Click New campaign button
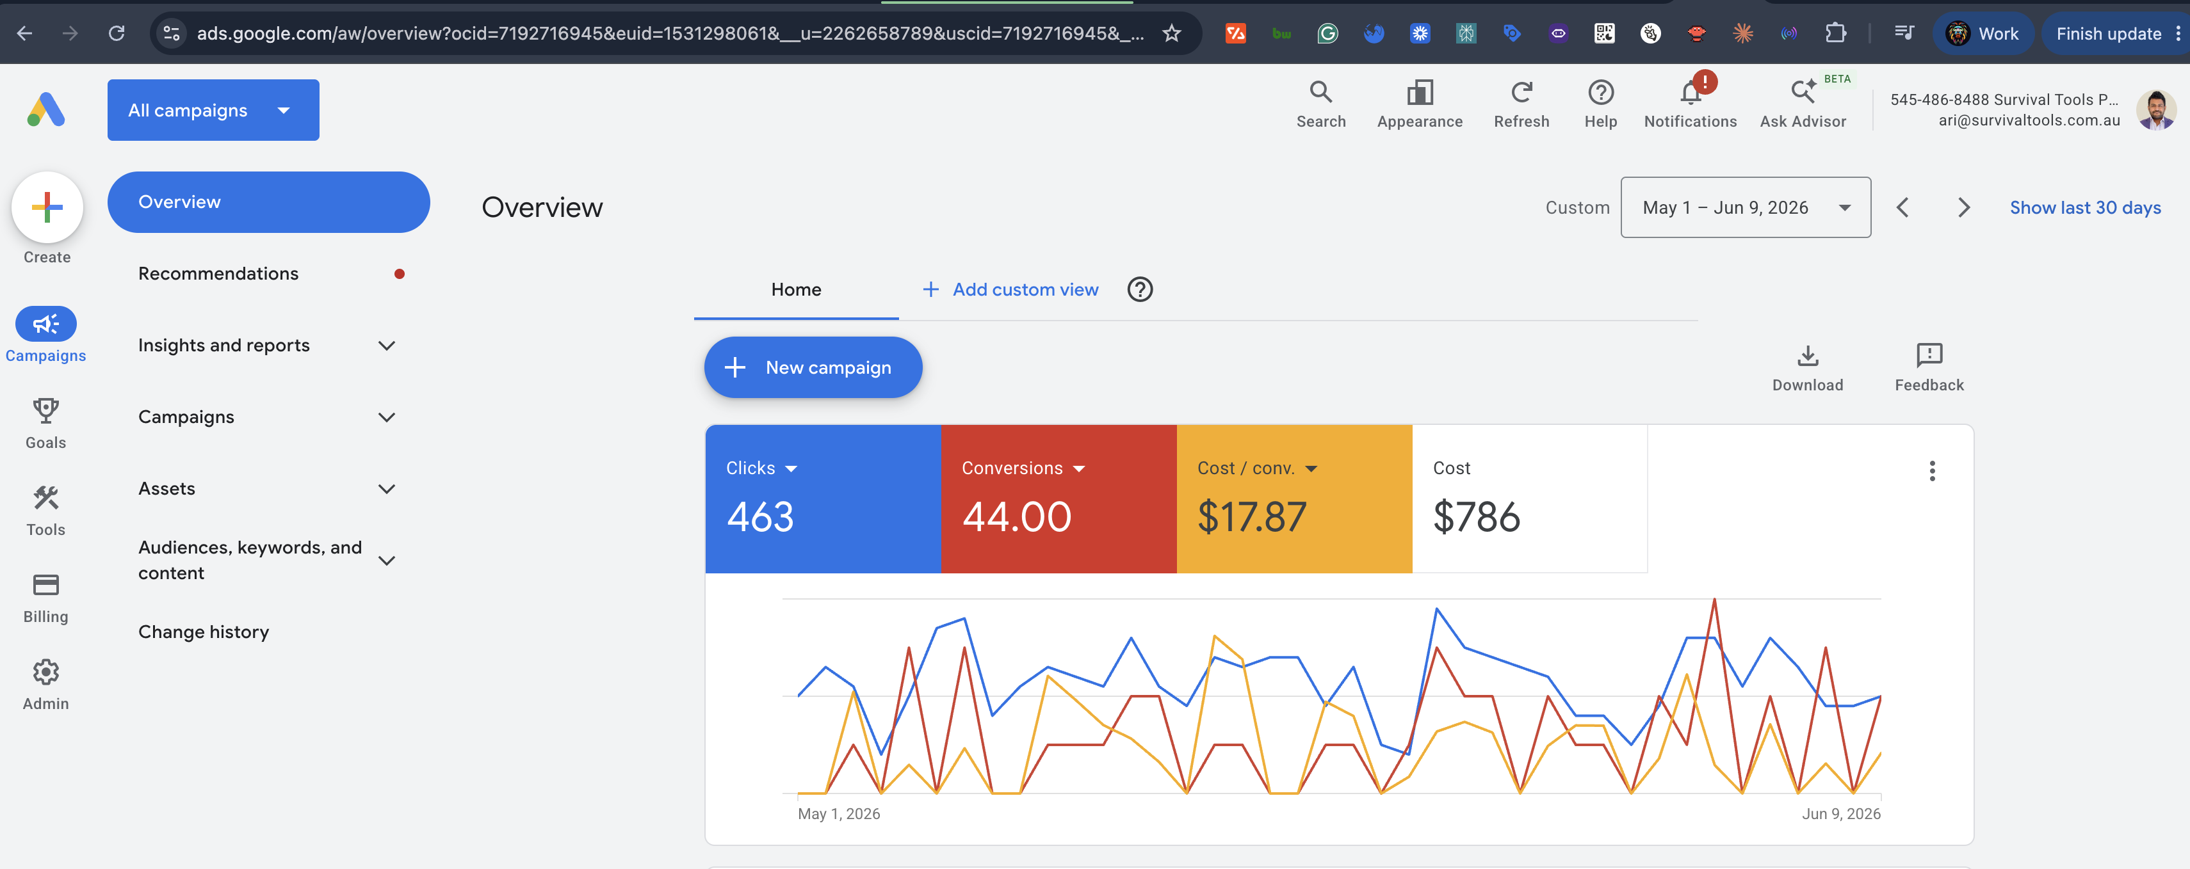This screenshot has width=2190, height=869. [813, 367]
